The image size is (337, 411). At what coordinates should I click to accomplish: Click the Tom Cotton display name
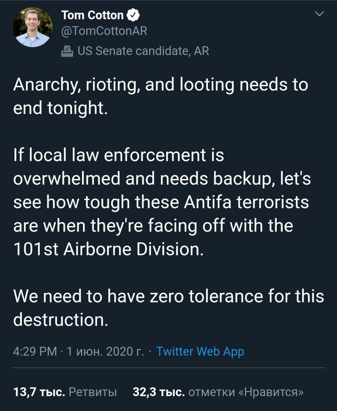[92, 15]
